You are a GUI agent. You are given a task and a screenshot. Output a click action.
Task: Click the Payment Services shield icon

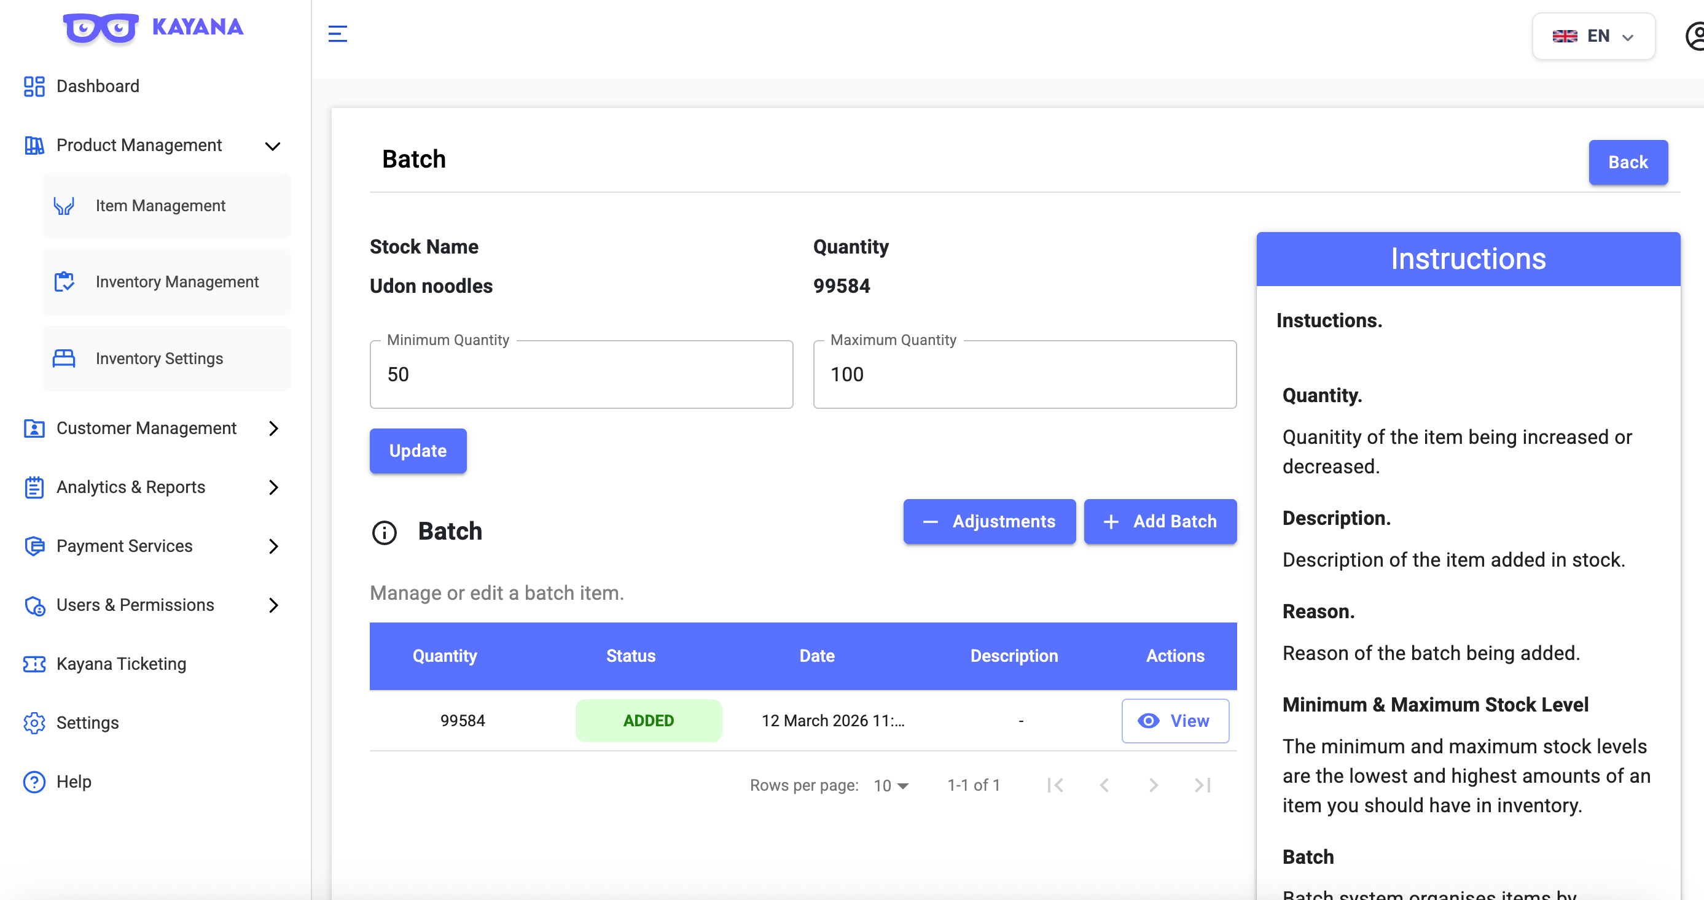click(x=34, y=546)
